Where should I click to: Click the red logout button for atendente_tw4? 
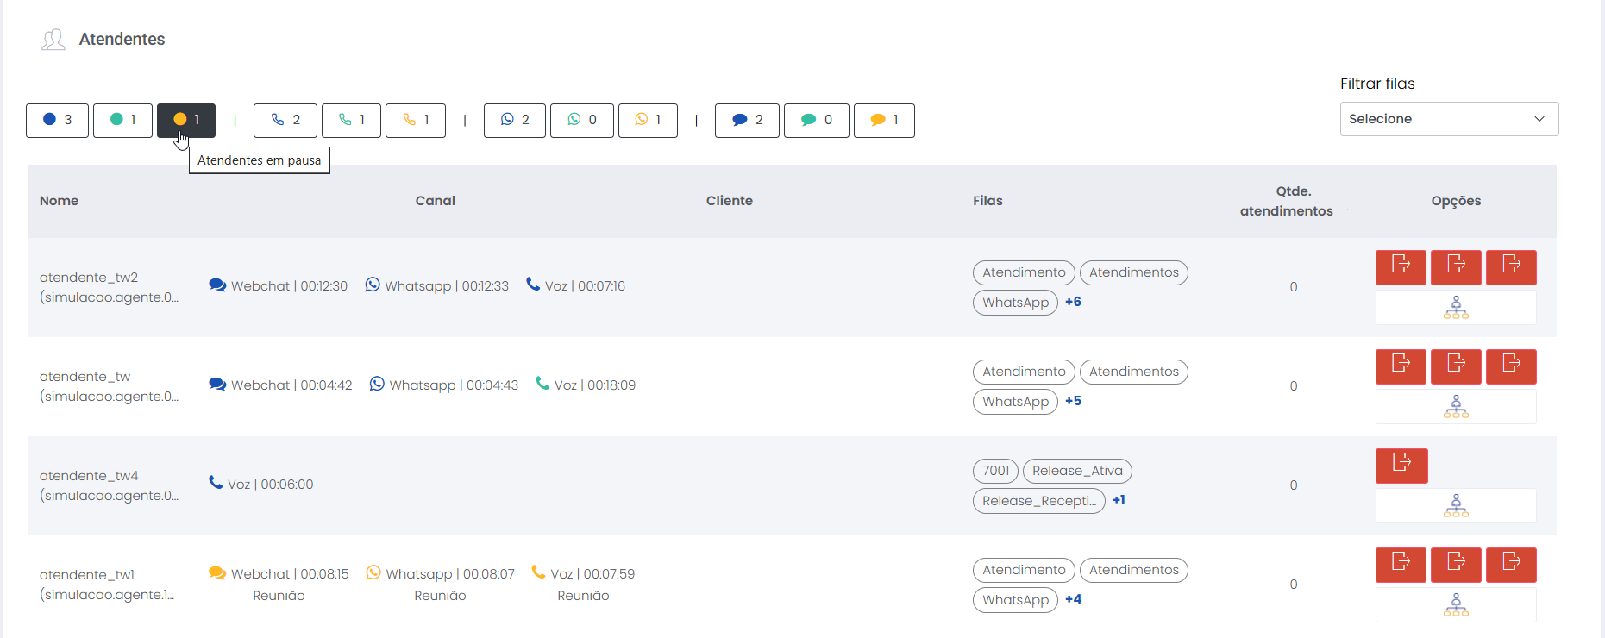pyautogui.click(x=1401, y=466)
